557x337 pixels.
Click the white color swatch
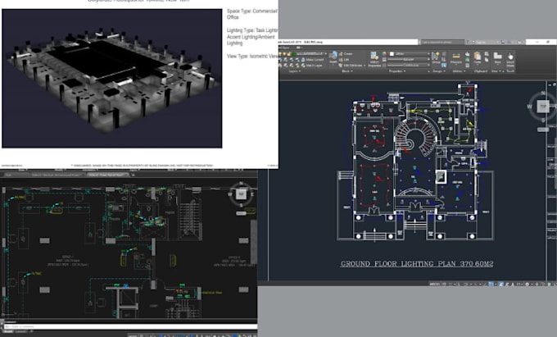coord(392,54)
